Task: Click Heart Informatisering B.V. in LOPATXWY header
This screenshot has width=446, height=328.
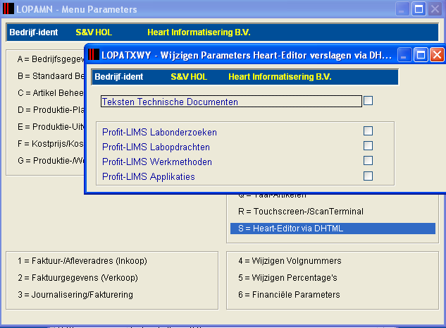Action: click(280, 77)
